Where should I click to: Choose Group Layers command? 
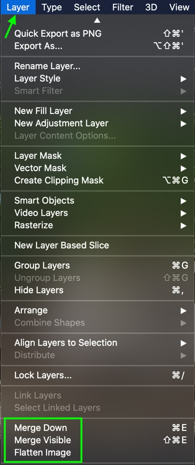tap(97, 266)
